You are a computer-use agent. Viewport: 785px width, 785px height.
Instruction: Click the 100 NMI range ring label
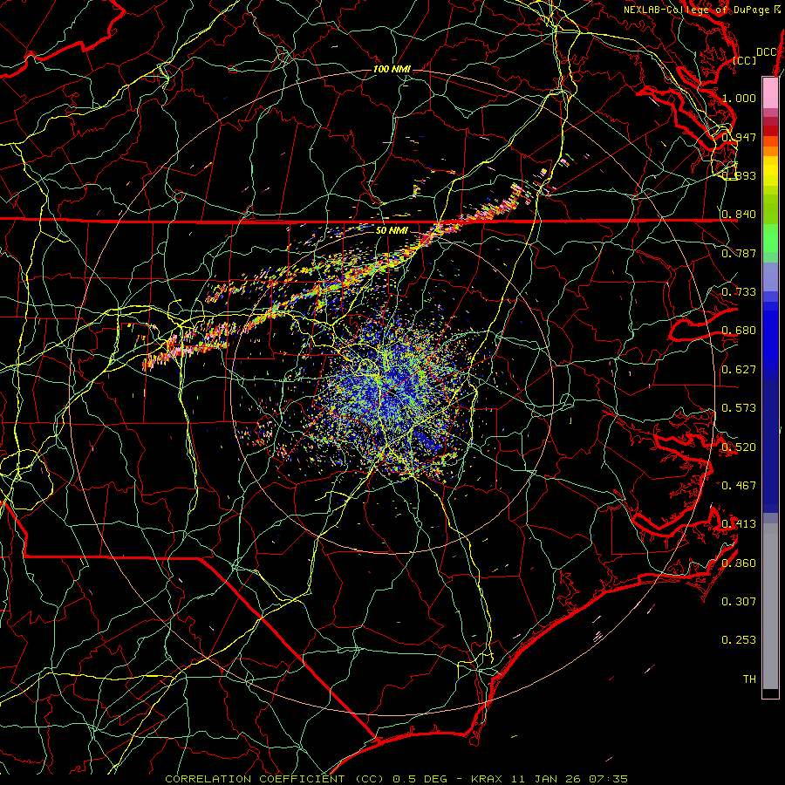coord(392,69)
